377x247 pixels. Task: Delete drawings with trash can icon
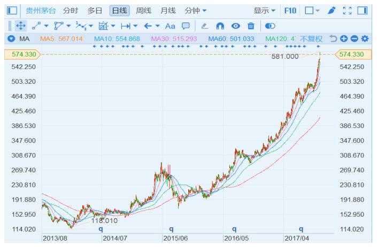click(x=251, y=26)
